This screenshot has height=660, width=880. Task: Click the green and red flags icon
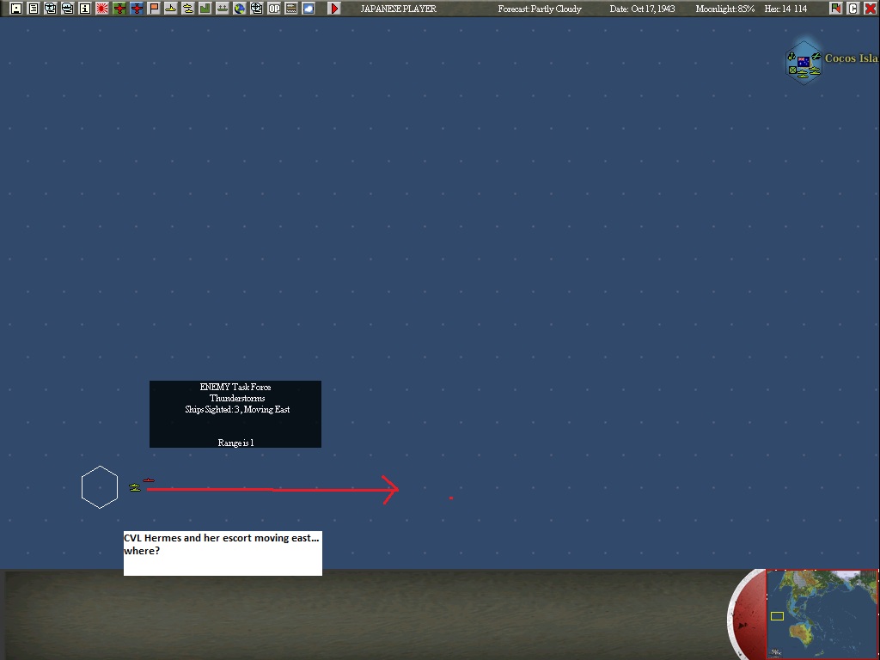[835, 9]
